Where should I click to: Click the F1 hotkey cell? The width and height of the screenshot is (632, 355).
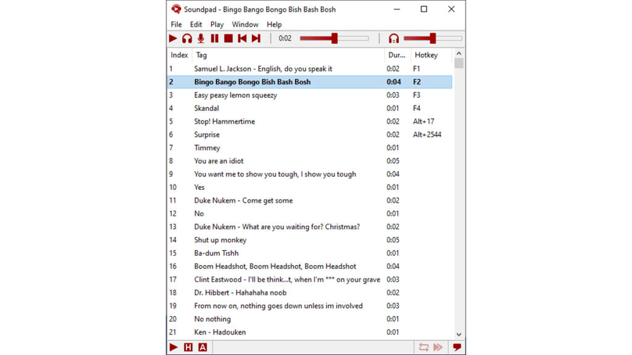(417, 69)
